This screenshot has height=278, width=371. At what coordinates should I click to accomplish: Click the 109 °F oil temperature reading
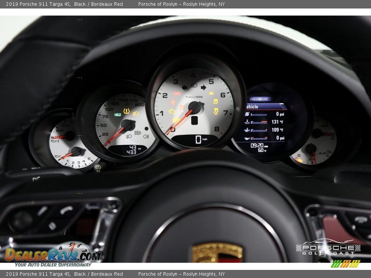[x=277, y=130]
